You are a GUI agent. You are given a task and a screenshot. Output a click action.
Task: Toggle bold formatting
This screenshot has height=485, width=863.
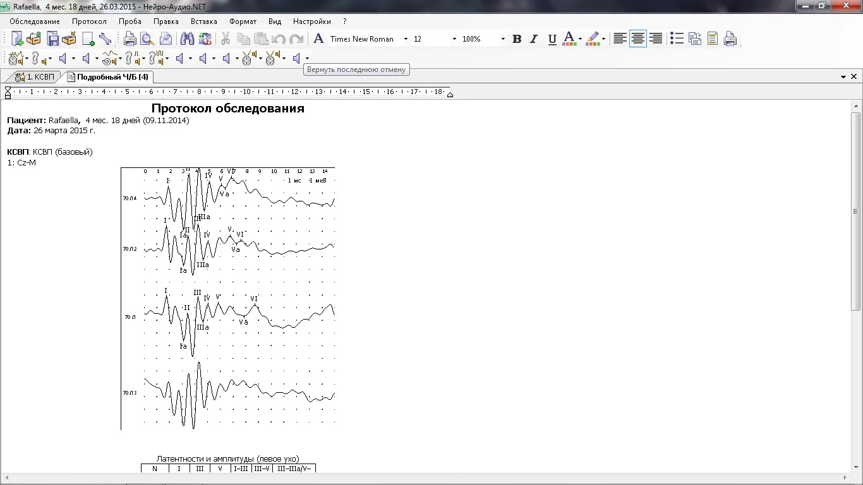pos(517,39)
